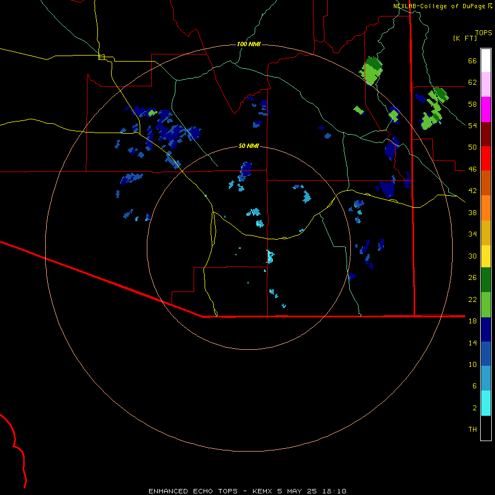This screenshot has height=495, width=495.
Task: Pick the dark orange swatch below 46
Action: pos(486,183)
